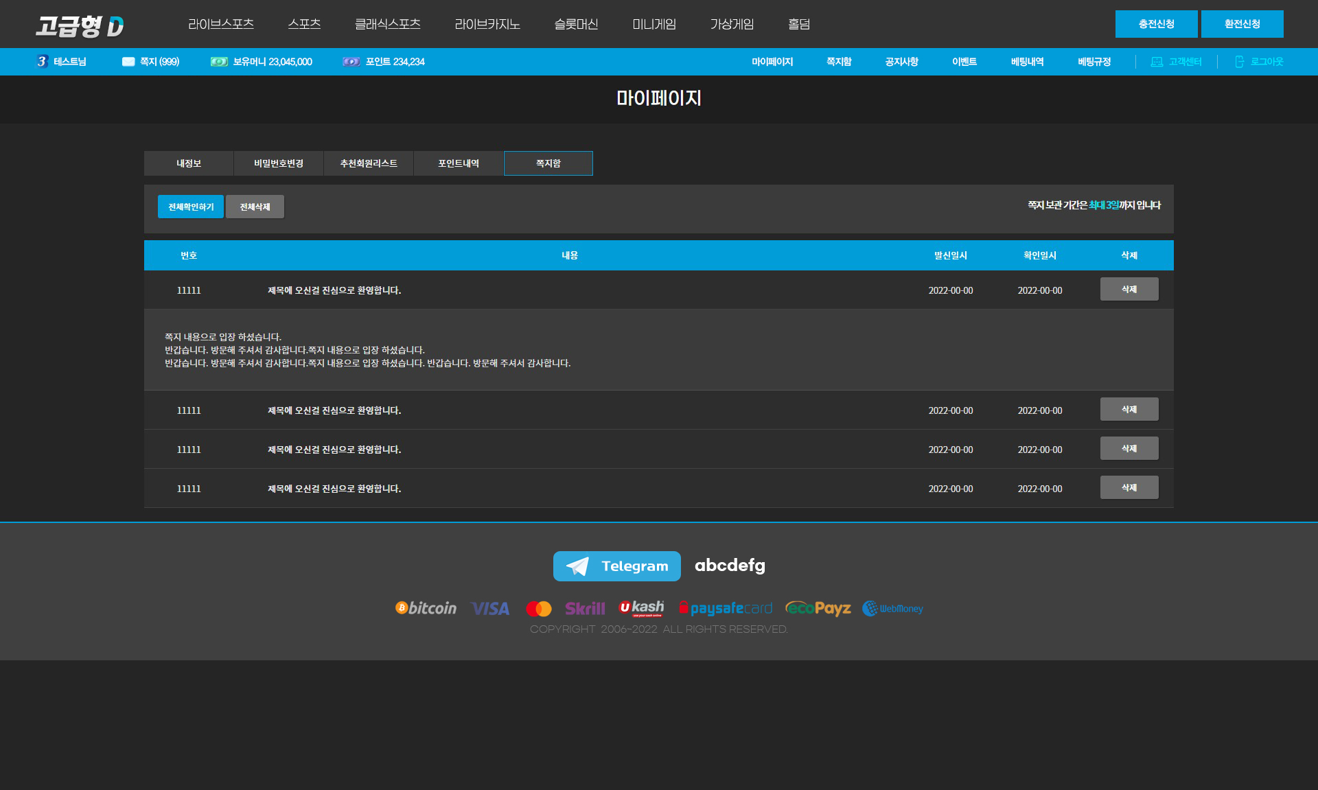Click 로그아웃 link
The image size is (1318, 790).
click(x=1267, y=62)
